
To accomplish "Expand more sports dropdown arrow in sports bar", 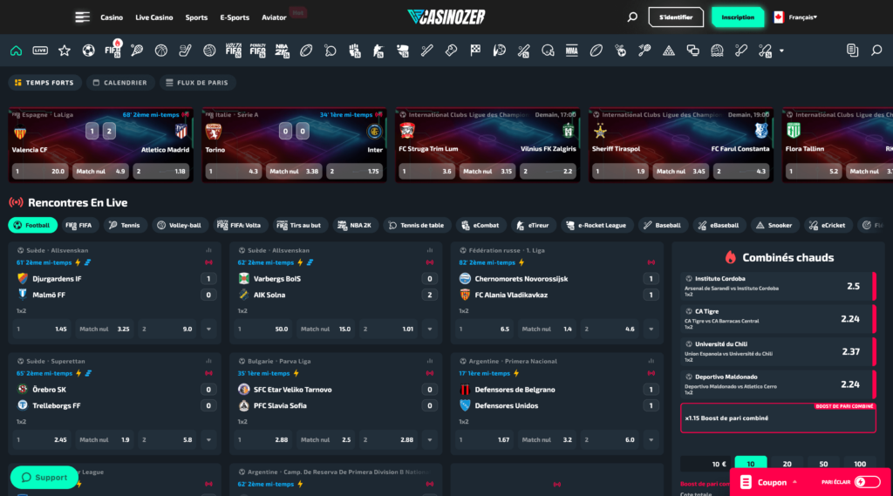I will pos(781,51).
